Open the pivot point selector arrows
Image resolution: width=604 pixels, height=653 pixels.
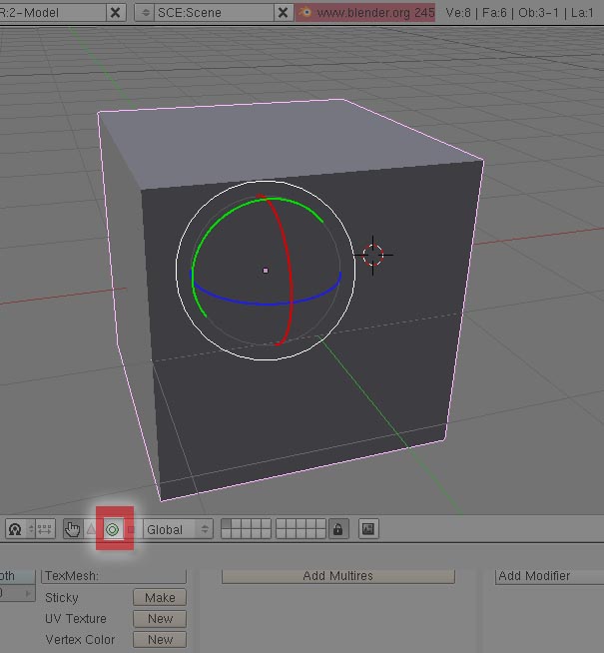(31, 529)
